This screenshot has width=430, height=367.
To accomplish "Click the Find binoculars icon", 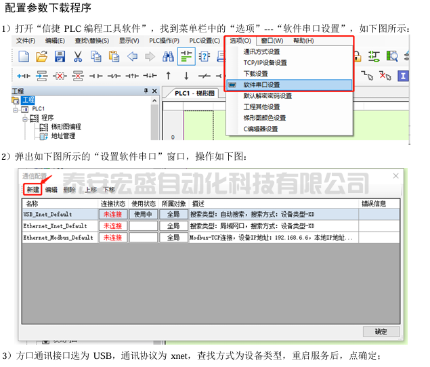I will [167, 56].
